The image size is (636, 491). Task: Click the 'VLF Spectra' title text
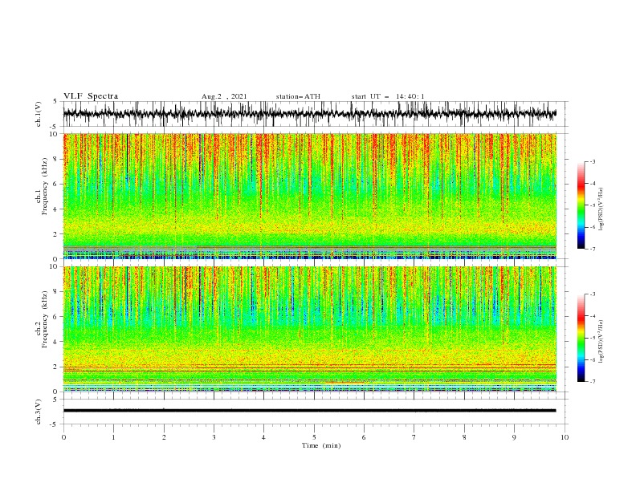pyautogui.click(x=91, y=96)
